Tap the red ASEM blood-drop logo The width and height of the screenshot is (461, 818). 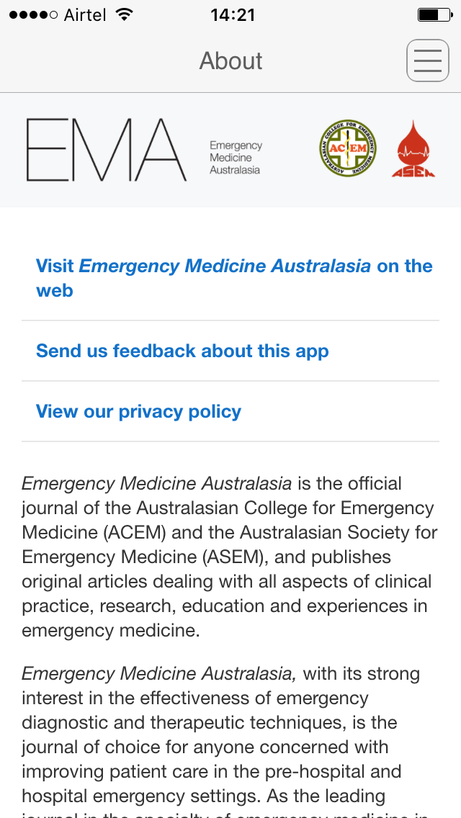[x=413, y=149]
